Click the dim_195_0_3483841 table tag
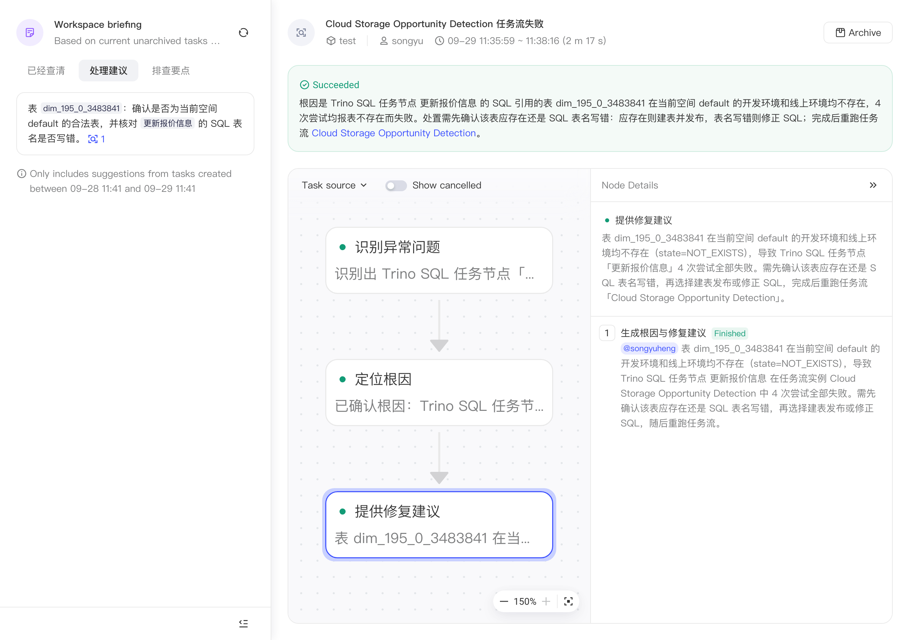 (81, 108)
